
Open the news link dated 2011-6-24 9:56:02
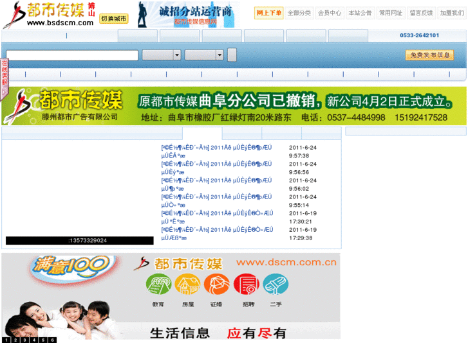[216, 184]
